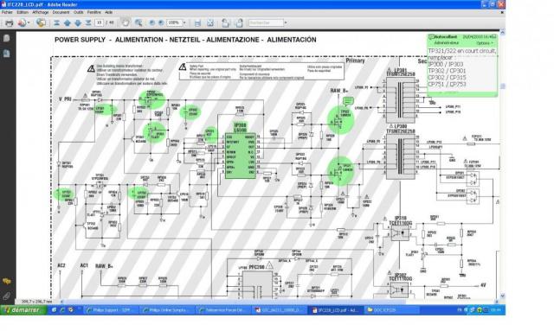
Task: Open the Pages panel in left sidebar
Action: click(6, 38)
